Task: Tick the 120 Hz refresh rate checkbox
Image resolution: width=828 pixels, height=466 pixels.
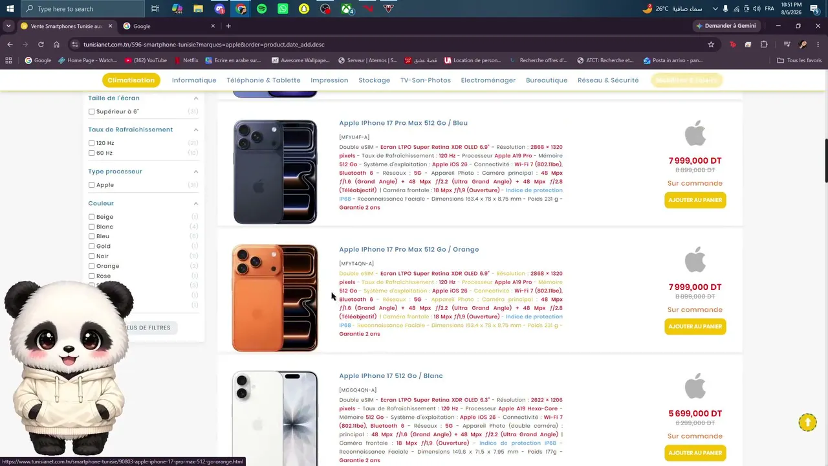Action: pos(92,143)
